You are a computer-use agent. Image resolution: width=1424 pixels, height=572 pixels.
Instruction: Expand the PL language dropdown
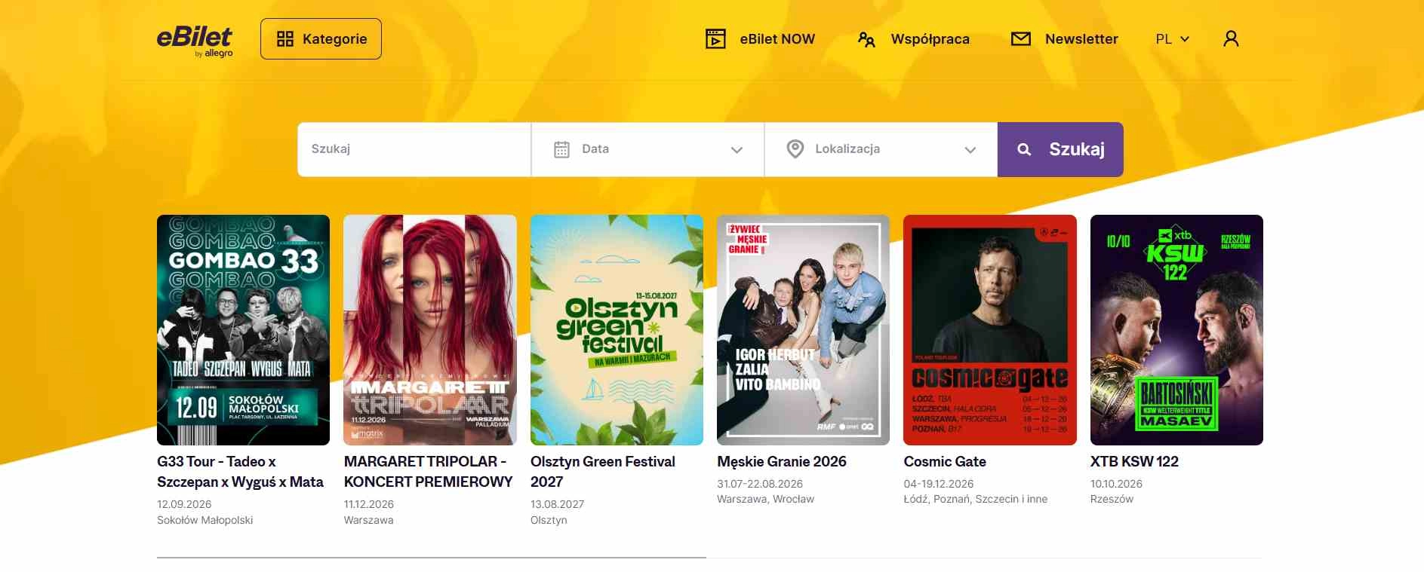(x=1172, y=39)
